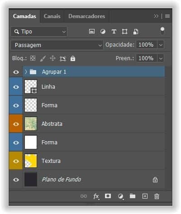Select the Textura layer name
181x214 pixels.
click(51, 161)
